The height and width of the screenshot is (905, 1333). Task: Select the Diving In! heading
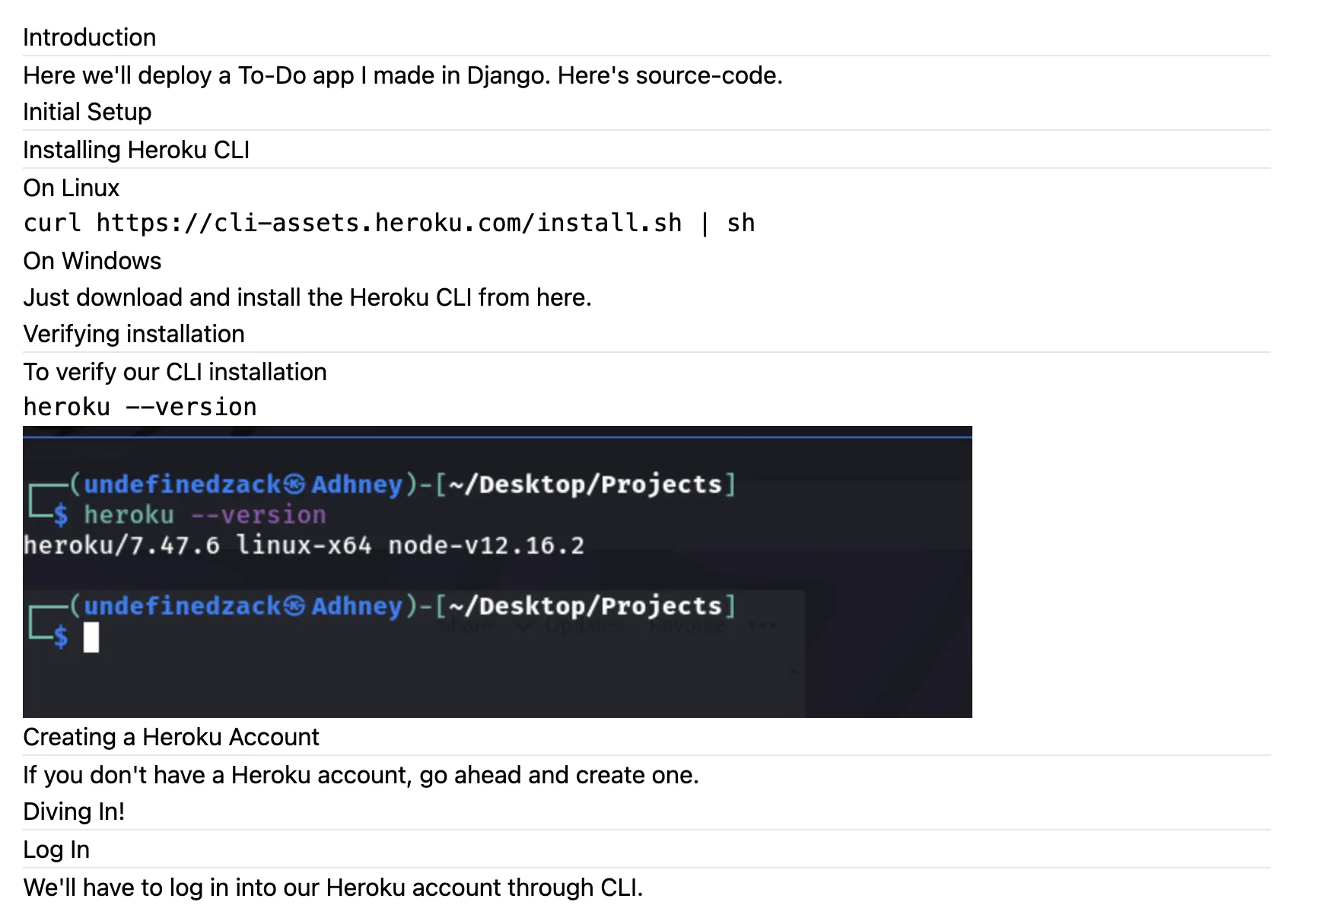point(73,811)
